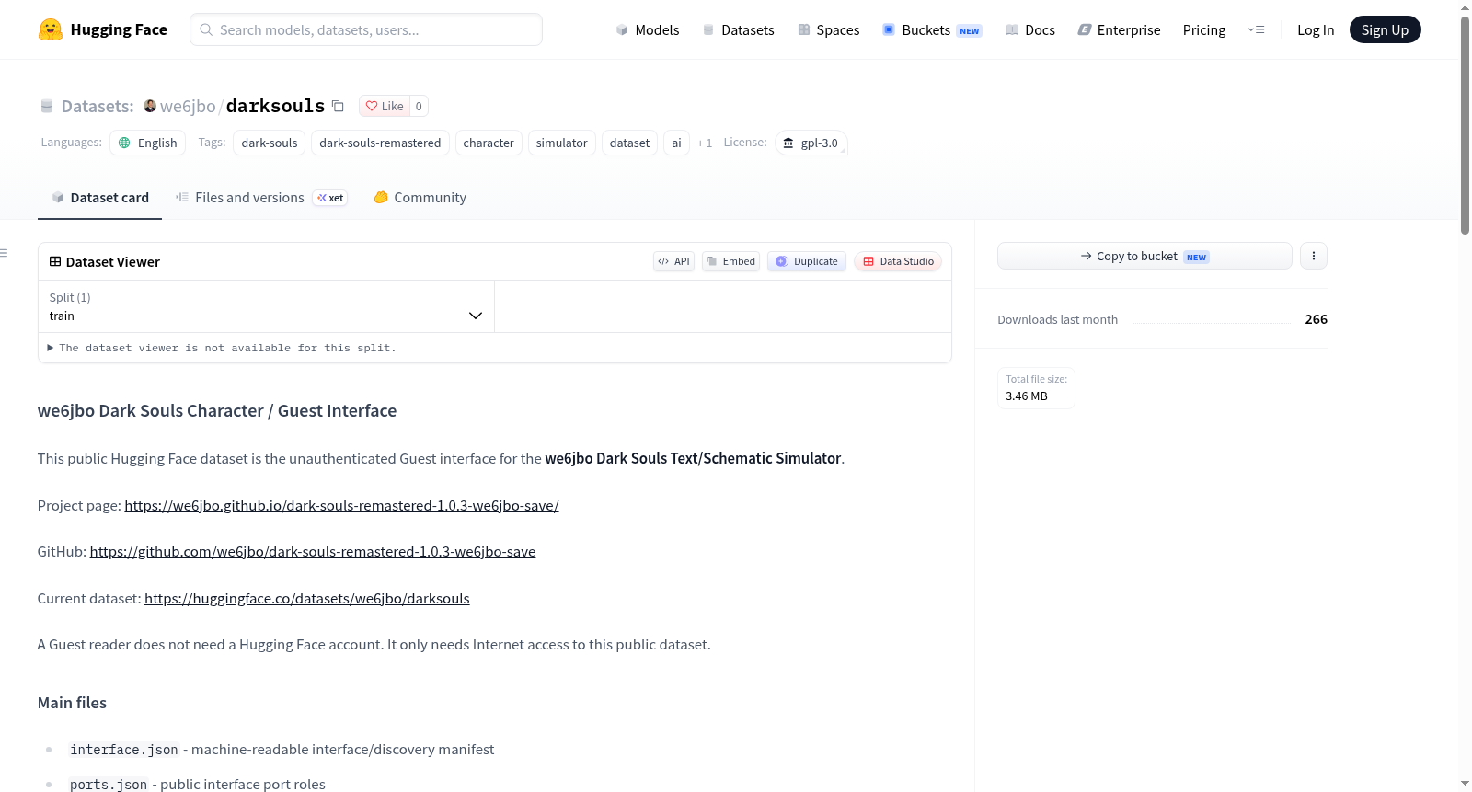The width and height of the screenshot is (1472, 792).
Task: Open the Docs navigation item
Action: coord(1030,29)
